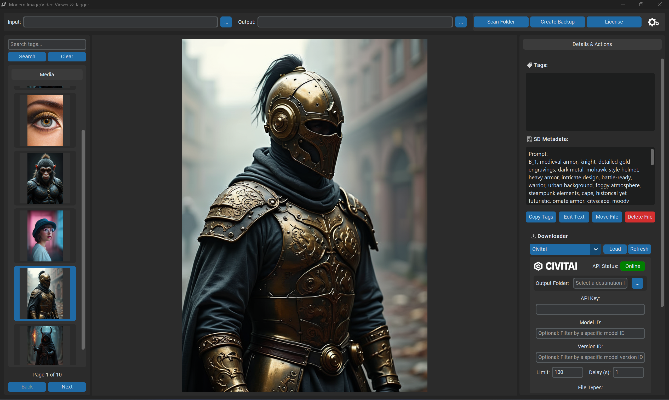Go to Next media page
The image size is (669, 400).
click(x=67, y=387)
